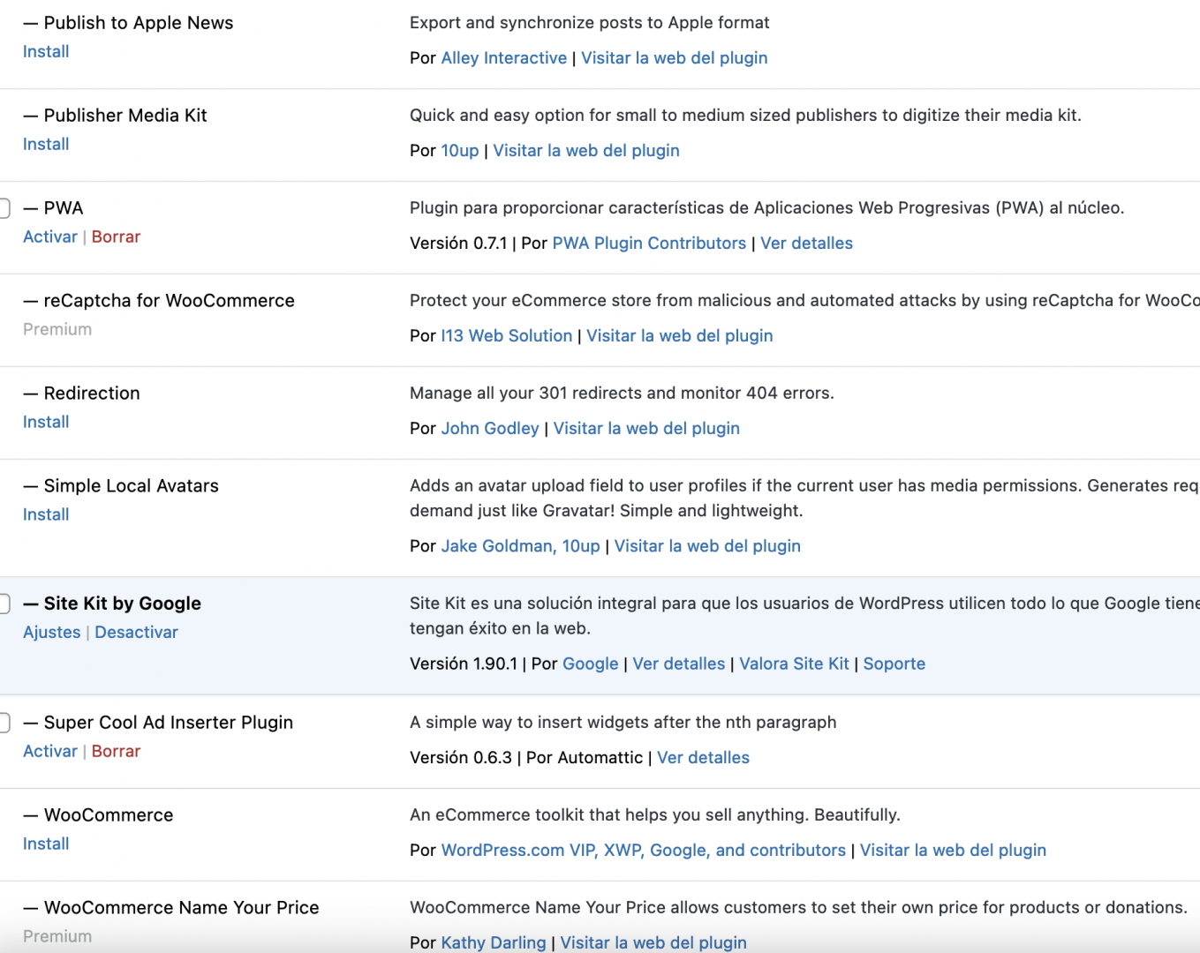Viewport: 1200px width, 953px height.
Task: Deactivate Site Kit by Google
Action: coord(137,632)
